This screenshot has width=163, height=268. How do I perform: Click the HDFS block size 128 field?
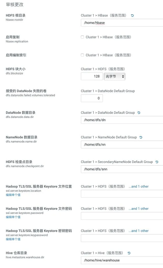[92, 76]
